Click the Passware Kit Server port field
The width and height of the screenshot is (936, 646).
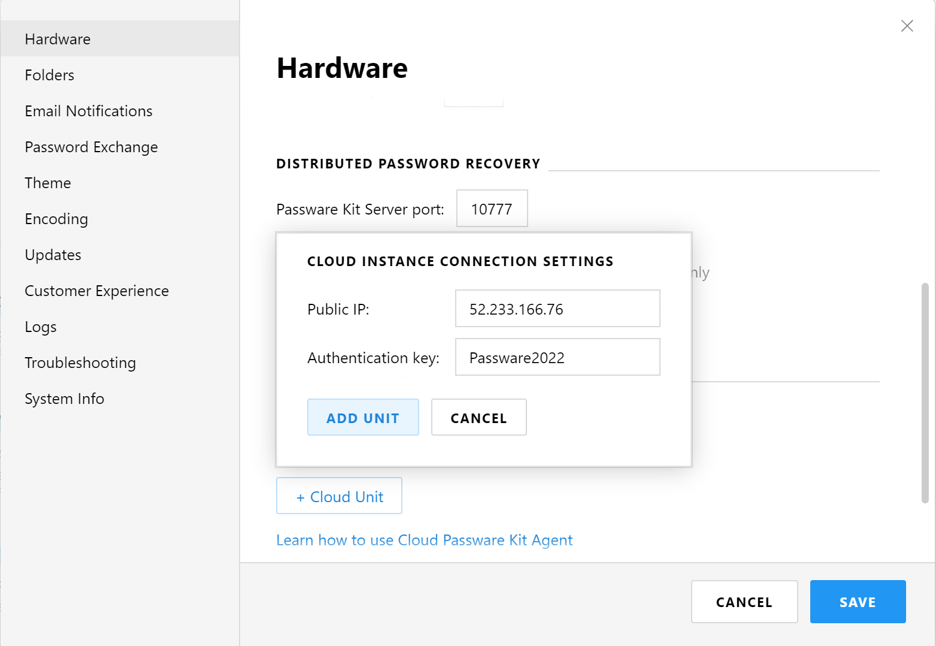point(492,209)
